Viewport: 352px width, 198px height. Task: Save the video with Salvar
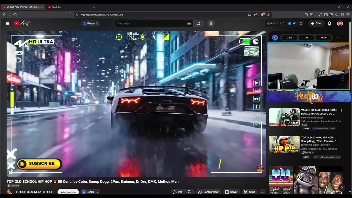point(231,192)
